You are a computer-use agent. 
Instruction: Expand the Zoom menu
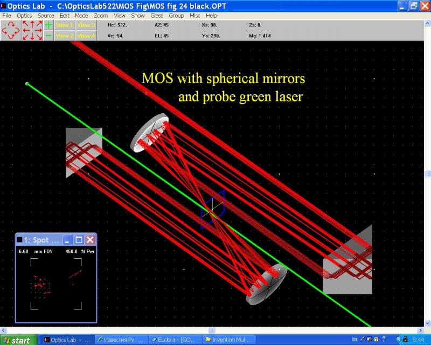tap(101, 16)
